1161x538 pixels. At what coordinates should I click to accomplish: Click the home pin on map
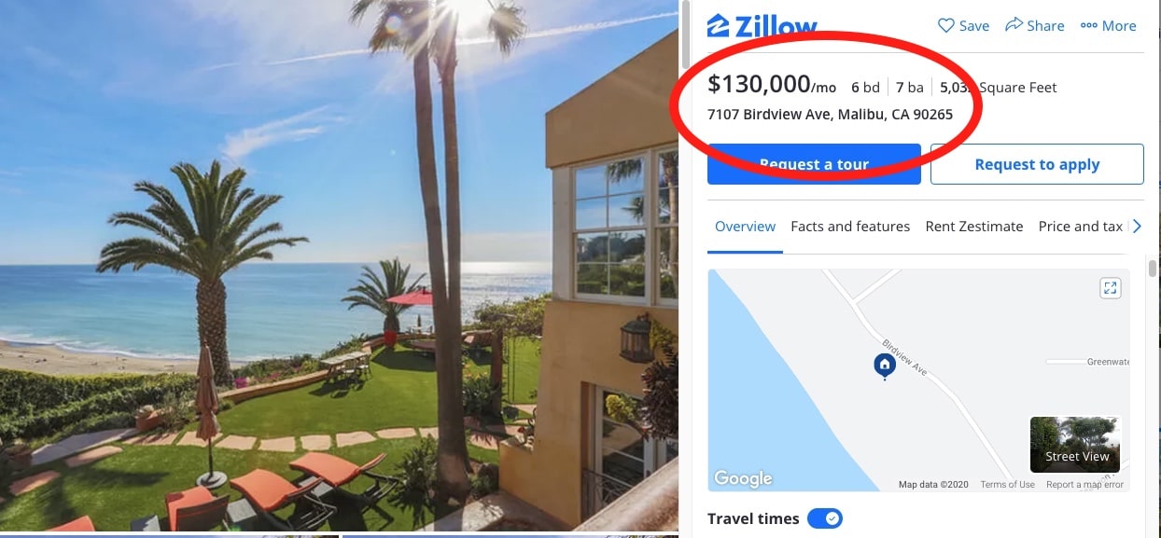click(x=884, y=366)
